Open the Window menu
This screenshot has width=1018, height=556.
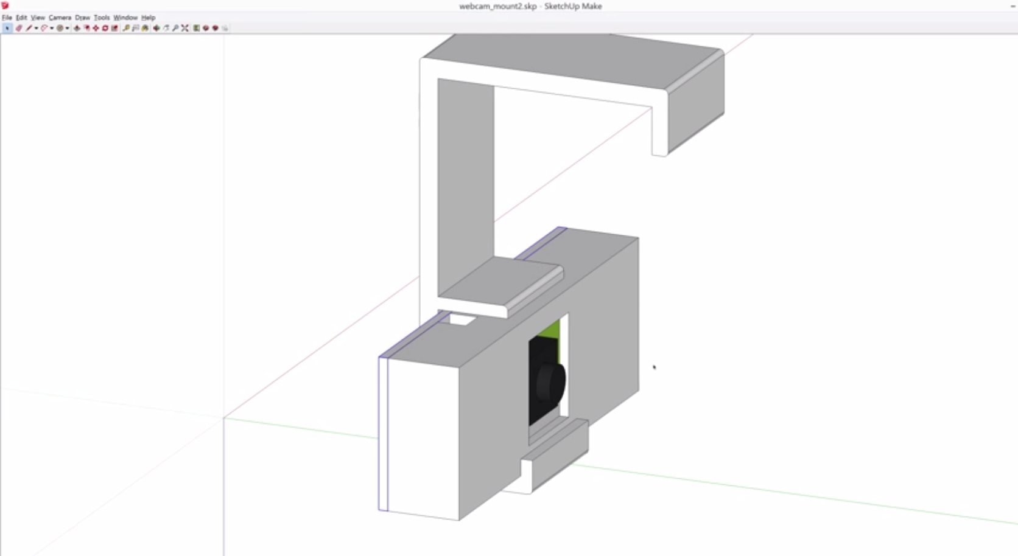pyautogui.click(x=125, y=18)
